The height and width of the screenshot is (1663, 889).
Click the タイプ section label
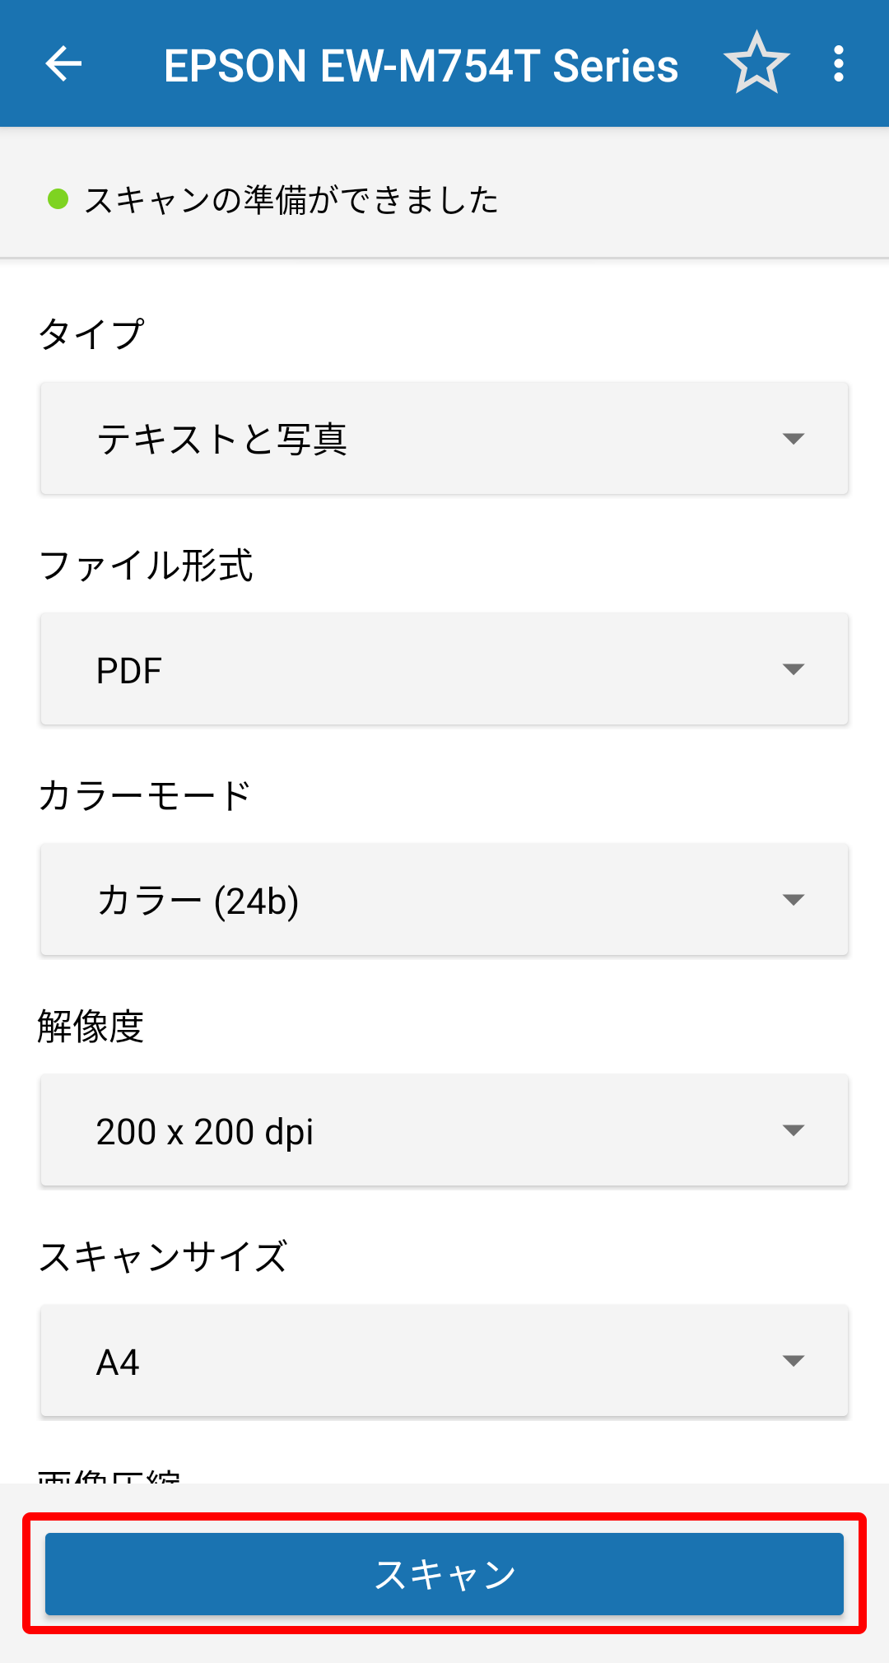click(x=91, y=334)
